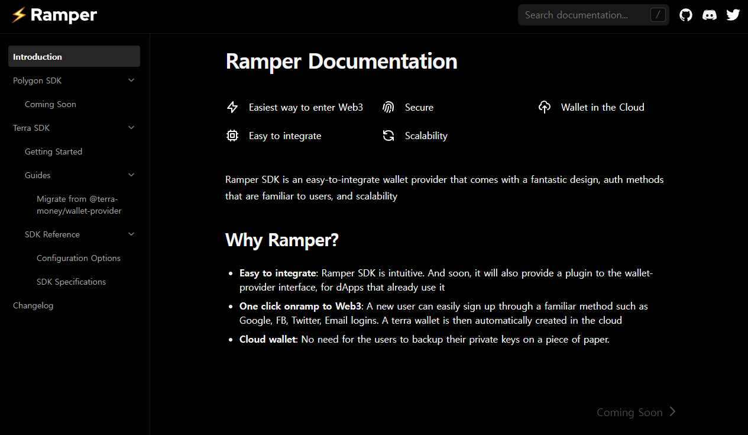Open the Twitter bird icon link
748x435 pixels.
click(733, 15)
